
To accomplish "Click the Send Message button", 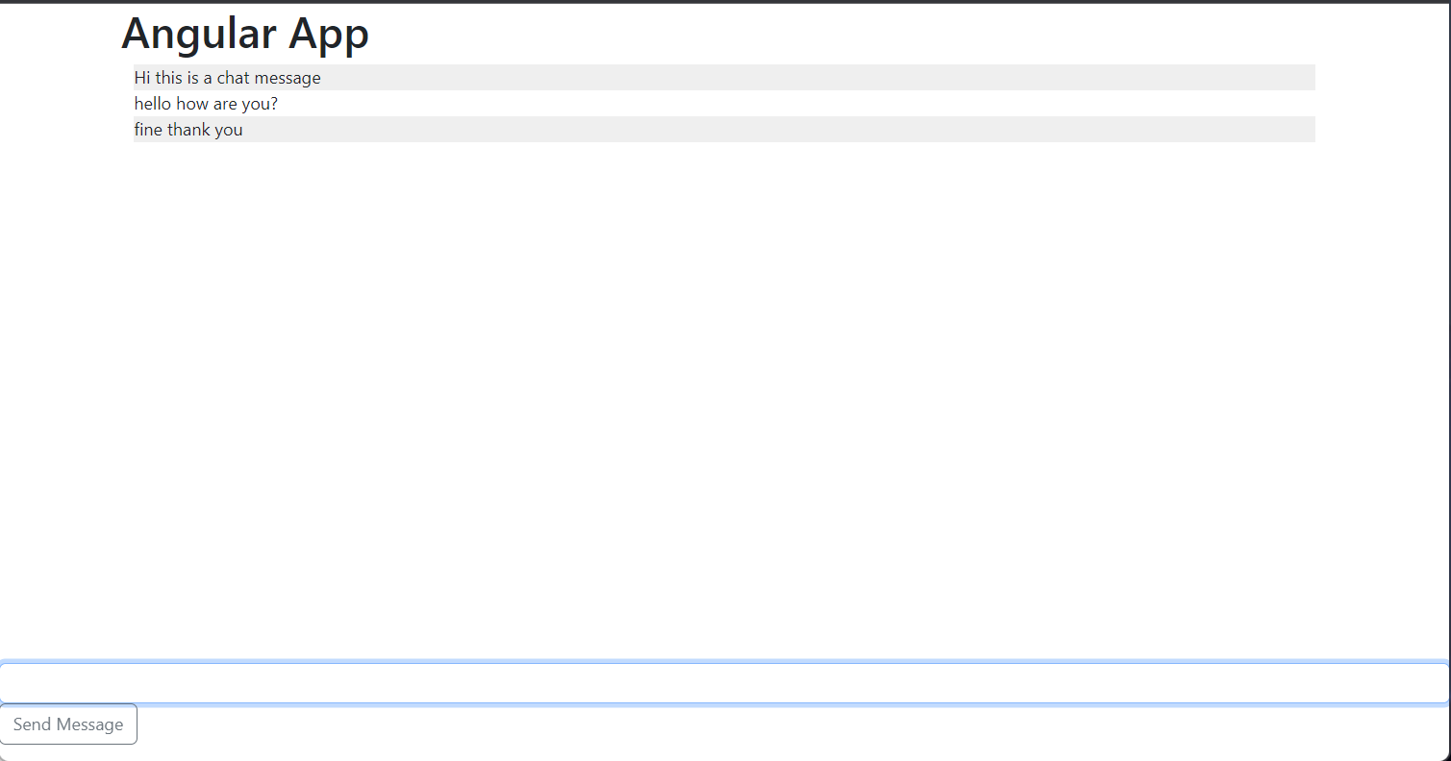I will point(68,724).
